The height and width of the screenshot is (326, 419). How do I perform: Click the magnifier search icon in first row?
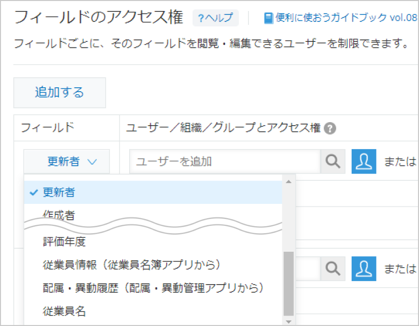[333, 162]
